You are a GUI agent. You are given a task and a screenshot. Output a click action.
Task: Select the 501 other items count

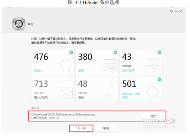[129, 84]
